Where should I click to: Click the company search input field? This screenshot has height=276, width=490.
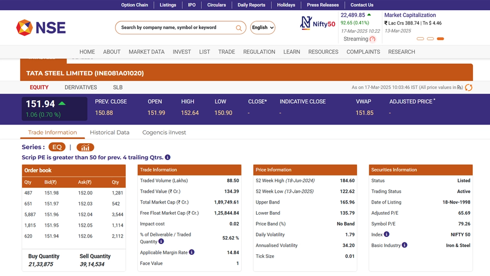[176, 28]
